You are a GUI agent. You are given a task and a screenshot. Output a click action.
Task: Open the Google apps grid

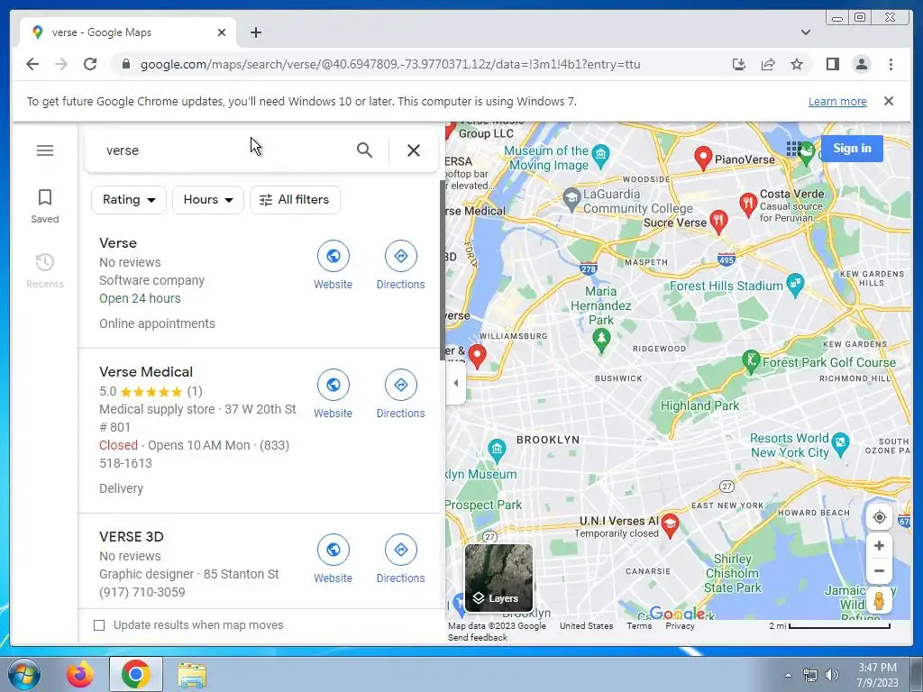point(793,149)
